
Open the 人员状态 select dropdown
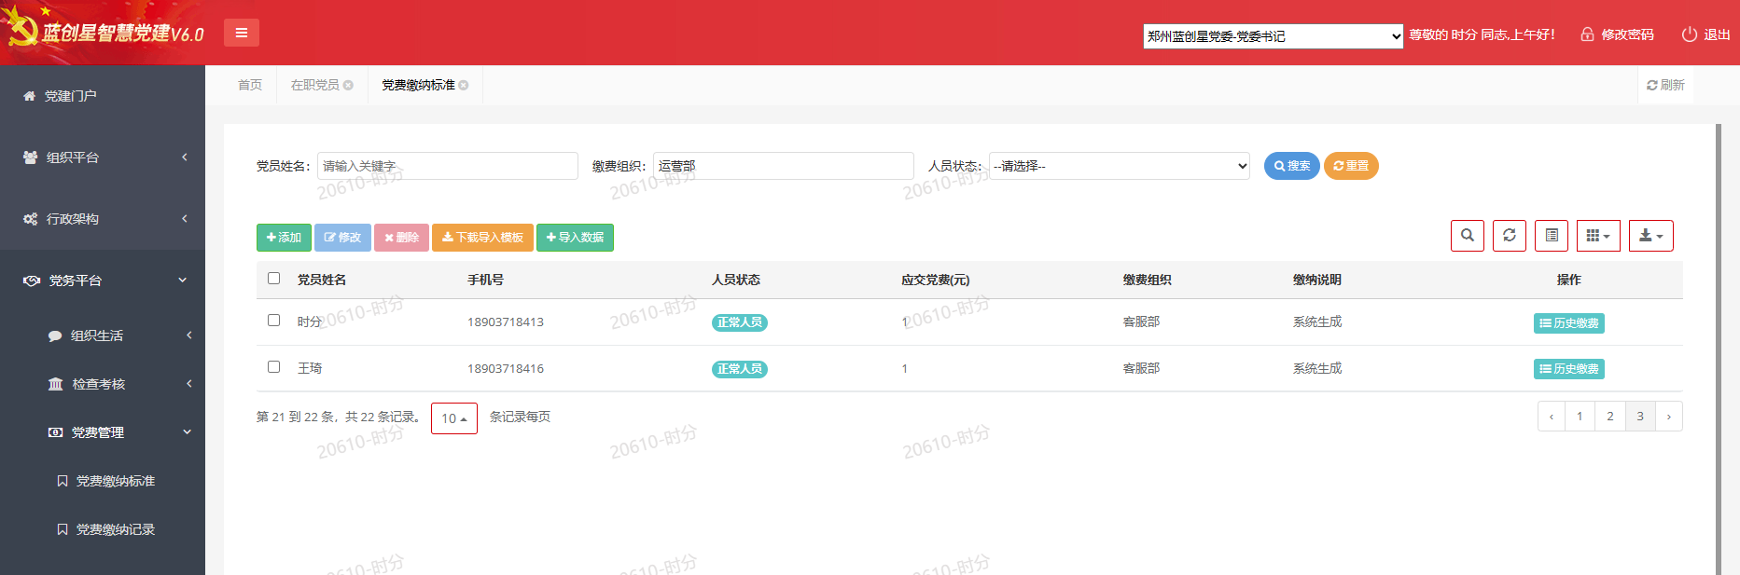point(1120,166)
